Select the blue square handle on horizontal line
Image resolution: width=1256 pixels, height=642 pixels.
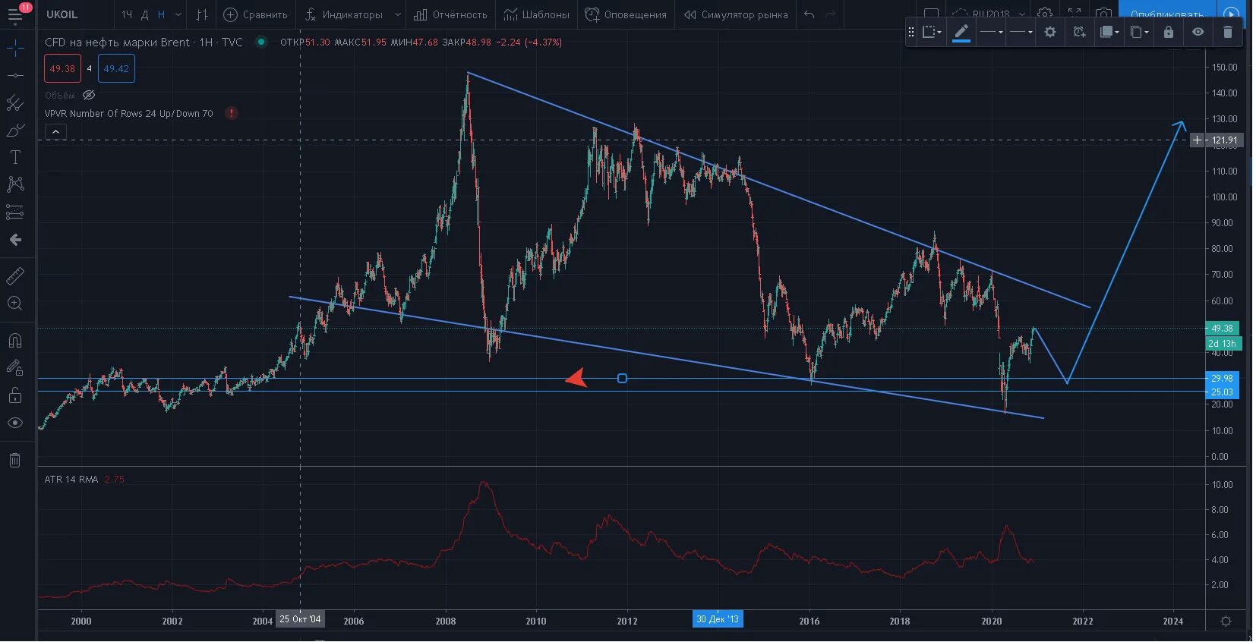point(622,378)
